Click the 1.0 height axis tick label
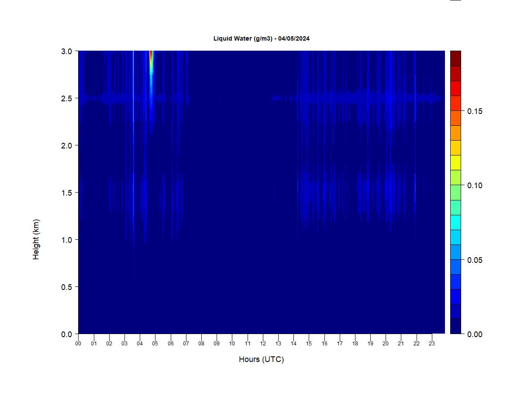Screen dimensions: 524x393 pyautogui.click(x=67, y=240)
